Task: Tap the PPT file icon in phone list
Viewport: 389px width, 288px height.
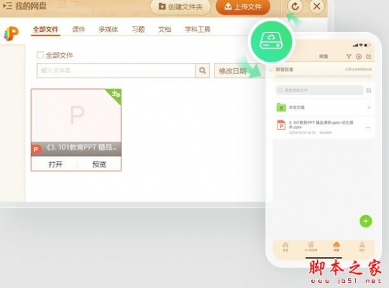Action: click(x=281, y=125)
